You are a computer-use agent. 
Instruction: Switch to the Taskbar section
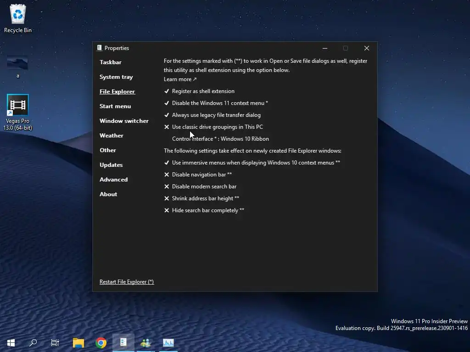tap(111, 62)
